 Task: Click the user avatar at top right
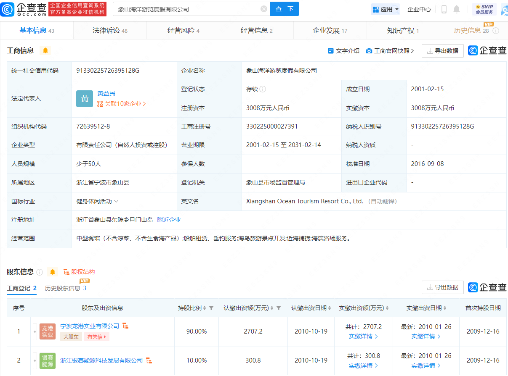(x=504, y=9)
